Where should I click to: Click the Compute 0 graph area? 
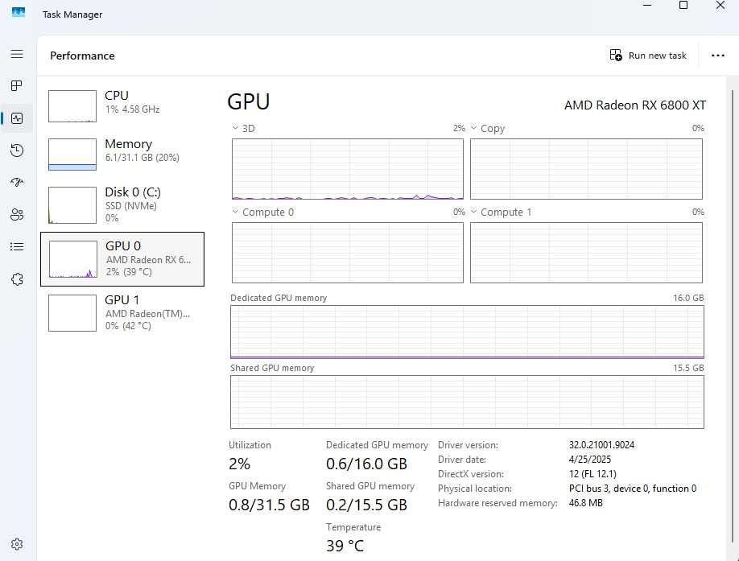tap(347, 253)
